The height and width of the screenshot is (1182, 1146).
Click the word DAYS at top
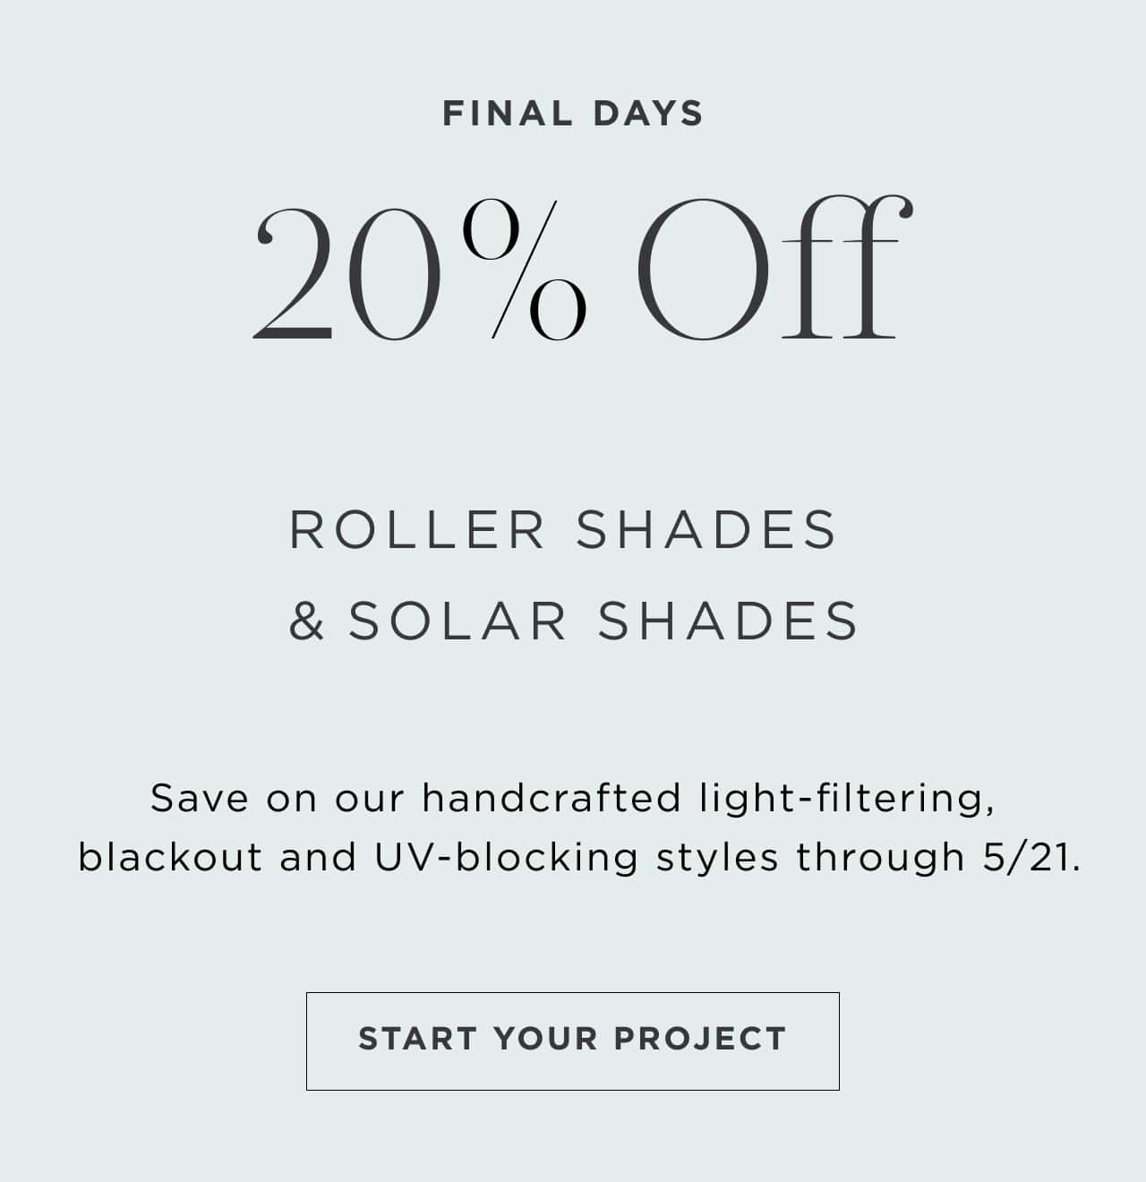[648, 114]
